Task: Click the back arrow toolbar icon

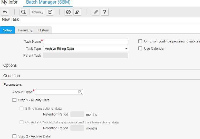Action: point(5,12)
